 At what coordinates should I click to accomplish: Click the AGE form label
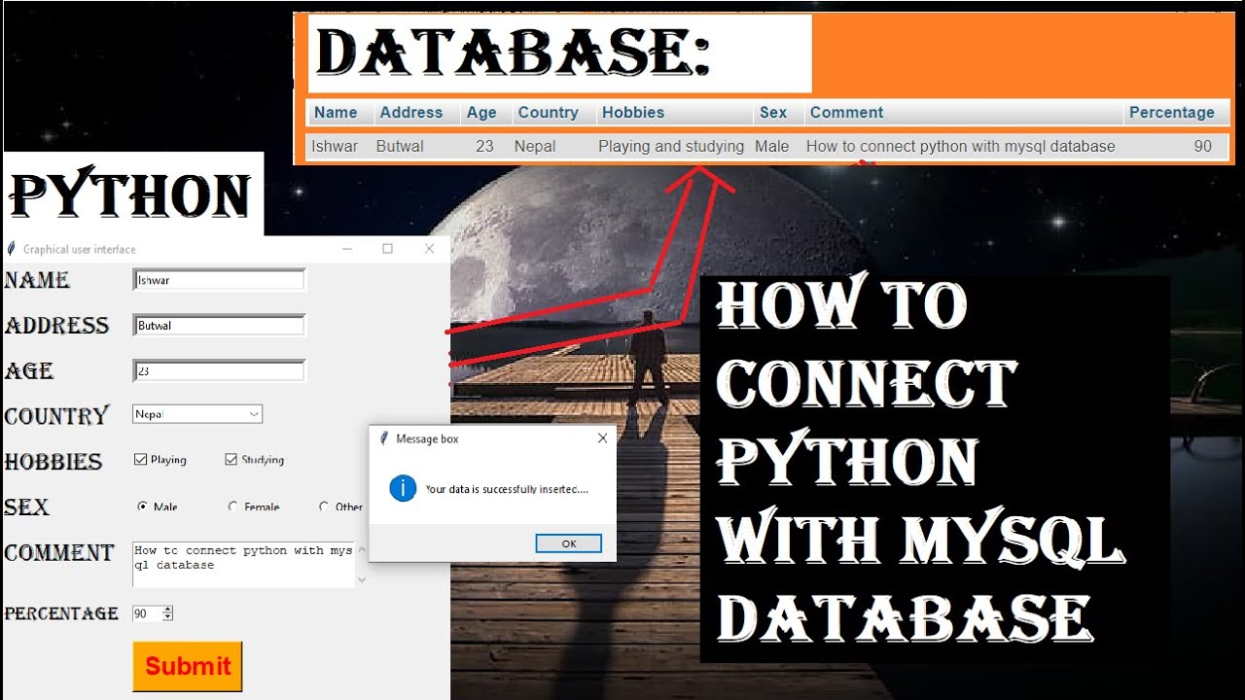(29, 370)
